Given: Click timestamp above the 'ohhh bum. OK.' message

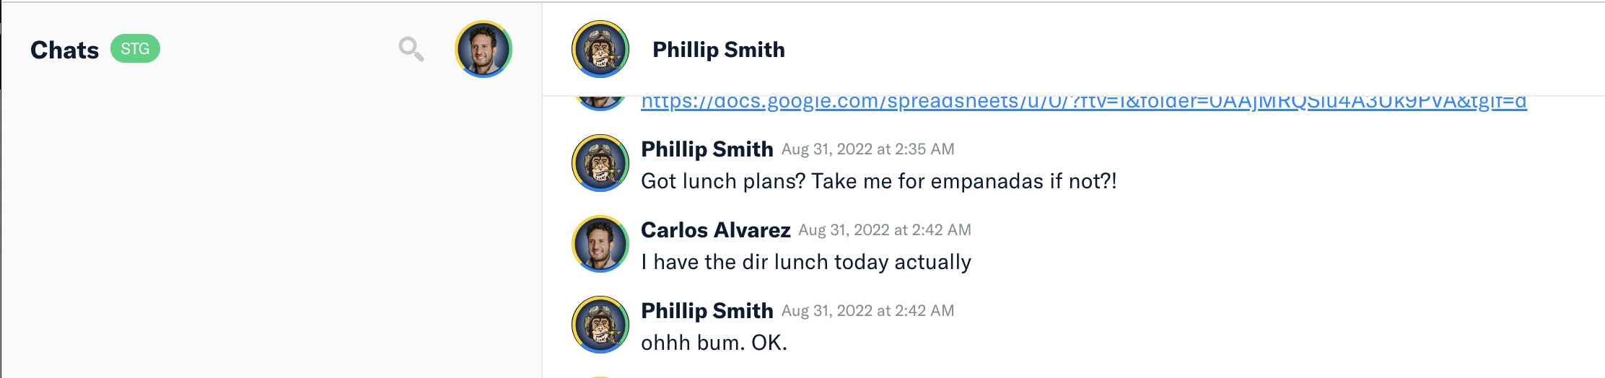Looking at the screenshot, I should [868, 311].
